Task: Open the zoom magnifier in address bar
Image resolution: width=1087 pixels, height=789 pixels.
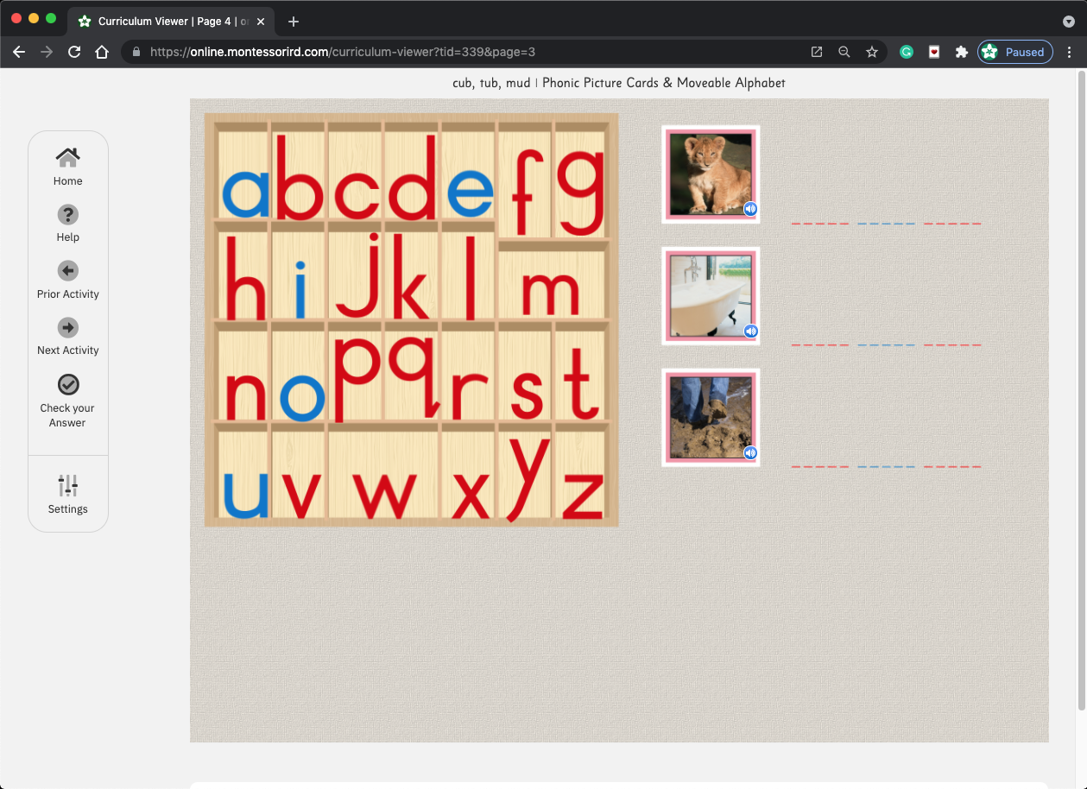Action: [844, 52]
